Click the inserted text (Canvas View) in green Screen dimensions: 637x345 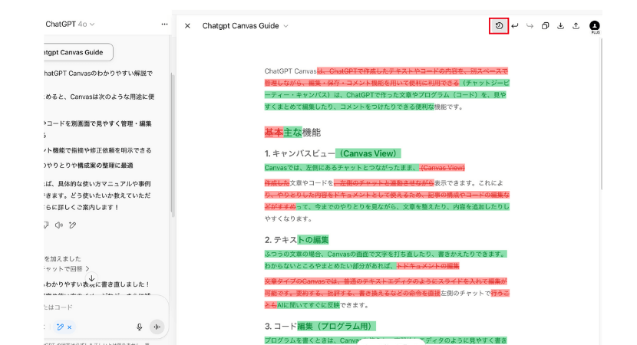tap(368, 153)
